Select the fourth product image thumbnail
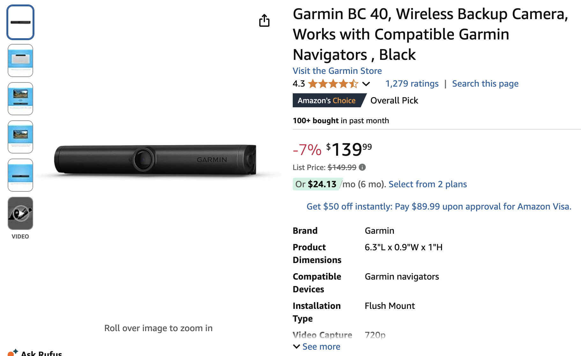This screenshot has width=581, height=356. click(x=20, y=137)
